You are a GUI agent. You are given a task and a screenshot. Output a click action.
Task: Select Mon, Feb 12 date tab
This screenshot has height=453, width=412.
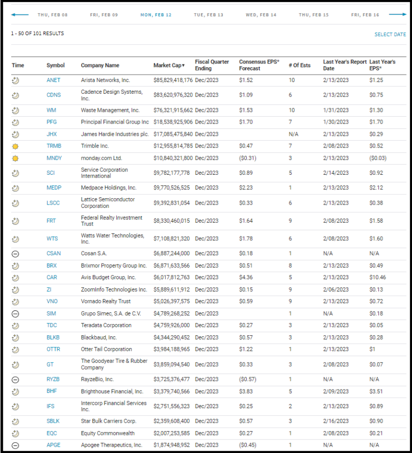click(156, 15)
